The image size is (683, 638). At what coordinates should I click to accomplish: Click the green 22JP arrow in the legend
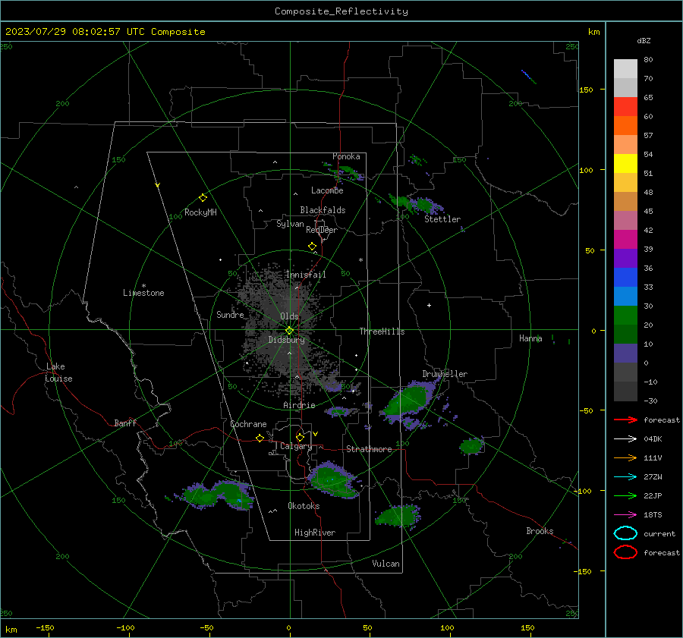[x=625, y=495]
